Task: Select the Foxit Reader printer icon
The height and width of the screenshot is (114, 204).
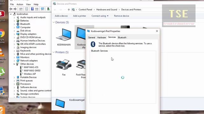Action: [x=81, y=64]
